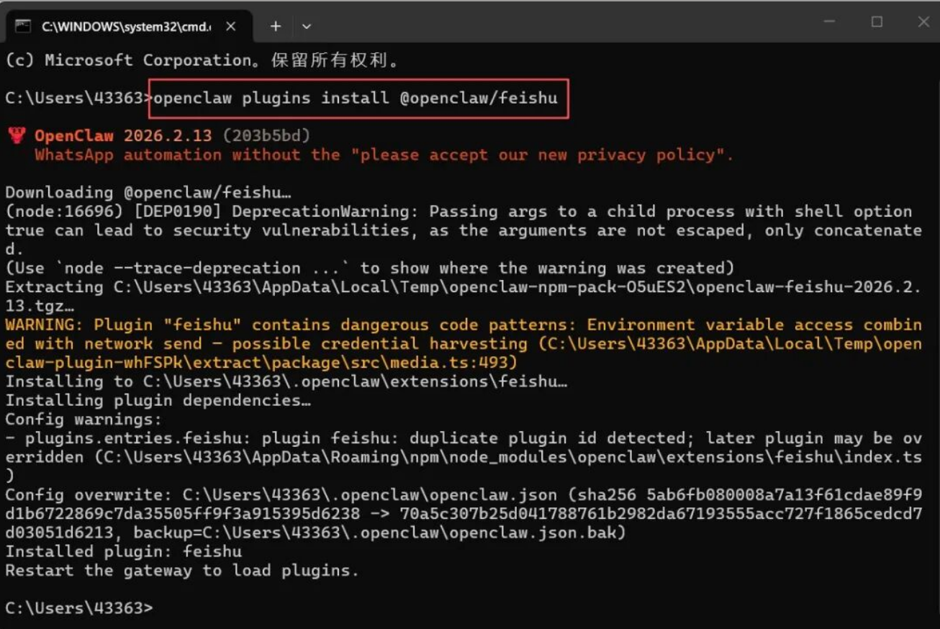Click "Restart the gateway to load plugins." line
The height and width of the screenshot is (629, 940).
(x=181, y=570)
